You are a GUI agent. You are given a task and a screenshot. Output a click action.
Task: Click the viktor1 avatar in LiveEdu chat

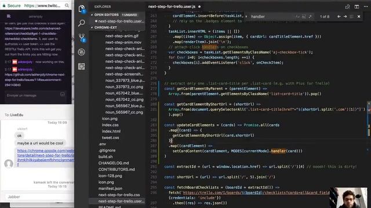9,163
